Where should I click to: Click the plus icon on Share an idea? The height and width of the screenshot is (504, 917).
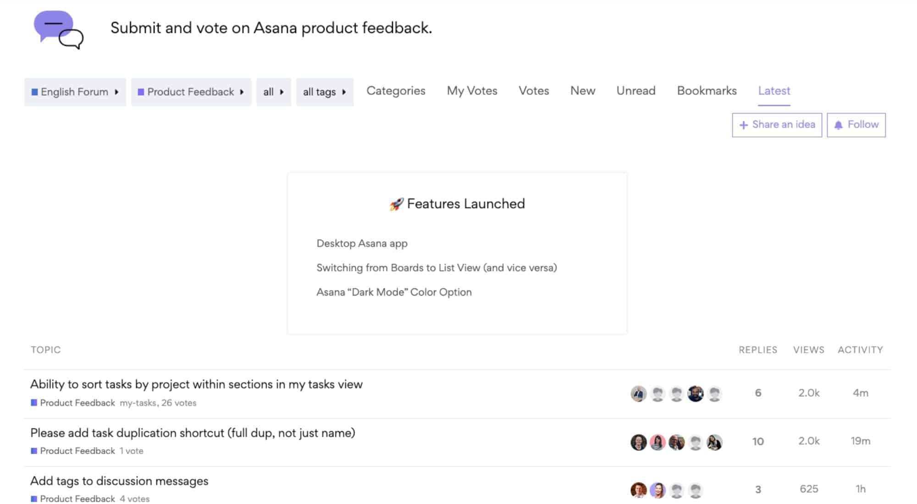pos(745,125)
